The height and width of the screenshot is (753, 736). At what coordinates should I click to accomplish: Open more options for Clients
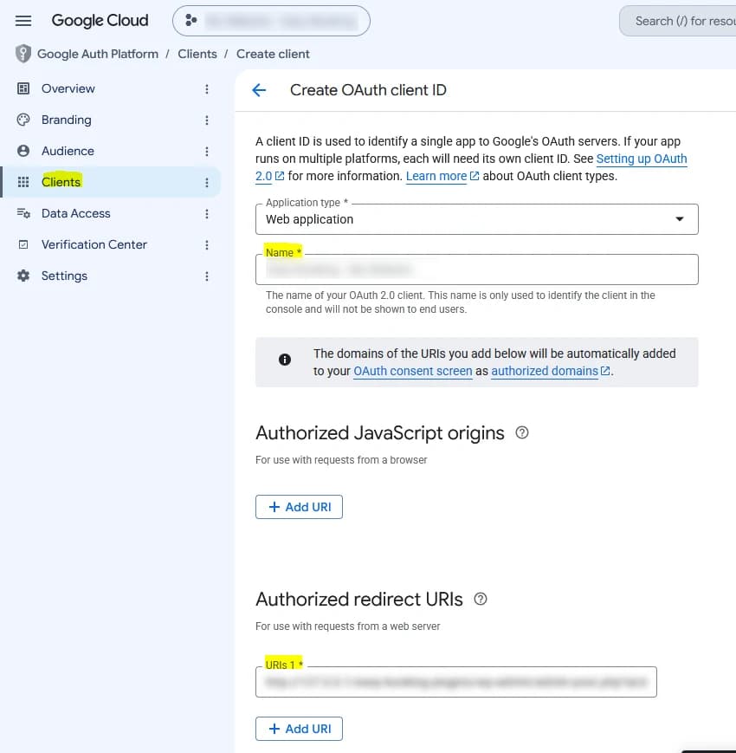(207, 183)
